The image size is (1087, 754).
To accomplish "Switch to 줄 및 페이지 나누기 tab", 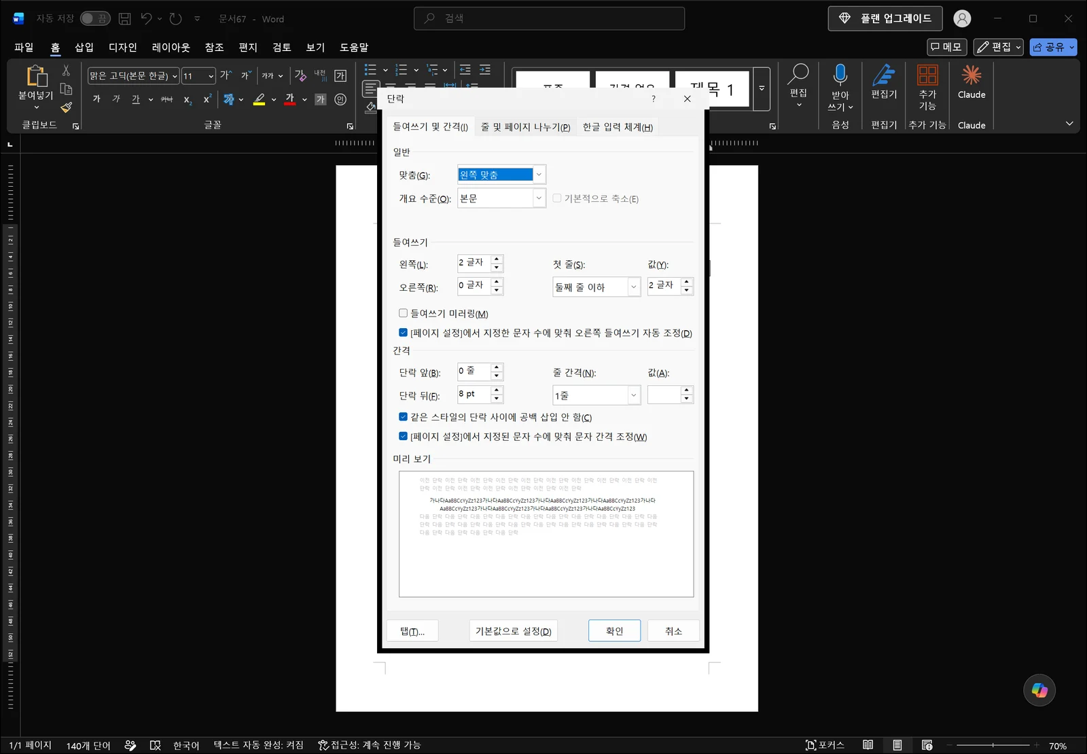I will (x=526, y=127).
